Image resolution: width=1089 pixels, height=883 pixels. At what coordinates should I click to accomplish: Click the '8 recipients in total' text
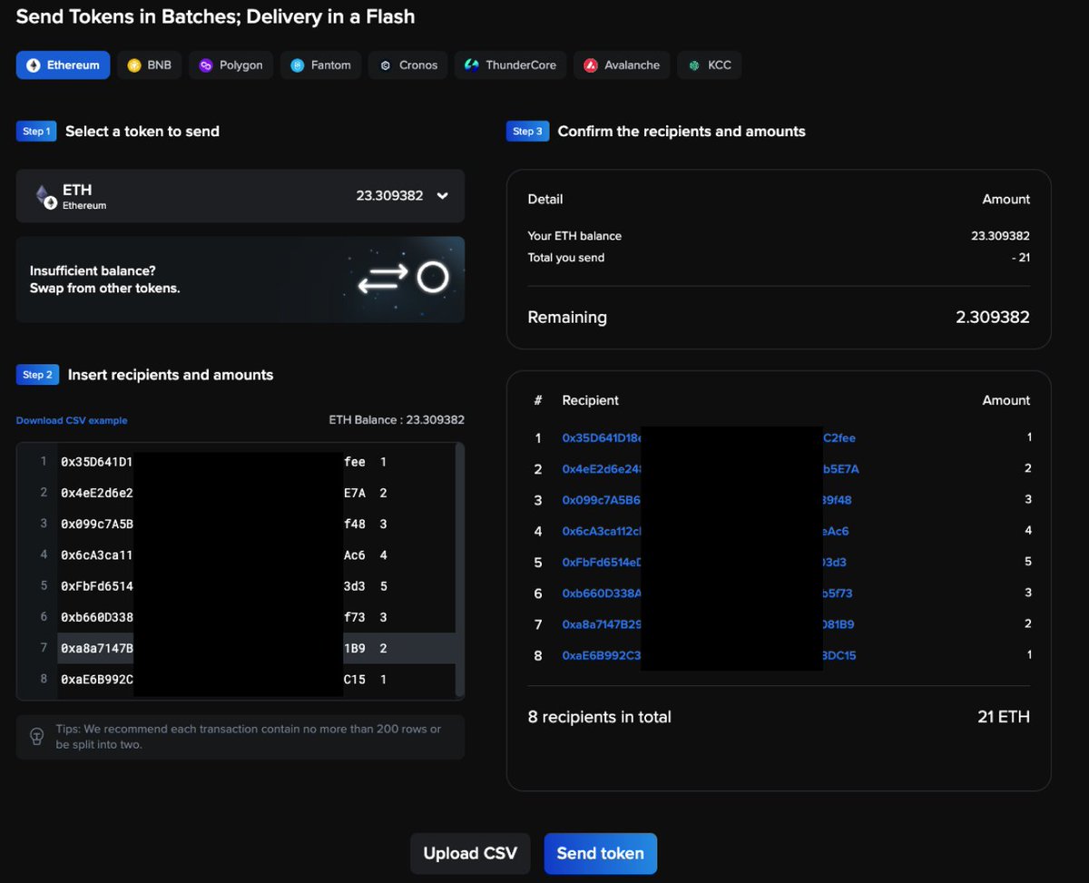point(600,717)
